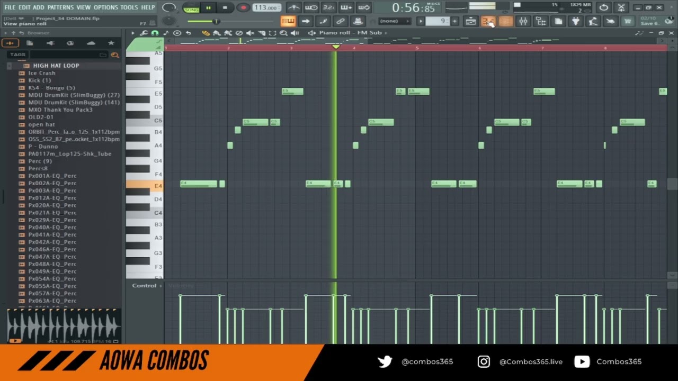Screen dimensions: 678x381
Task: Toggle wait for input before recording
Action: coord(311,7)
